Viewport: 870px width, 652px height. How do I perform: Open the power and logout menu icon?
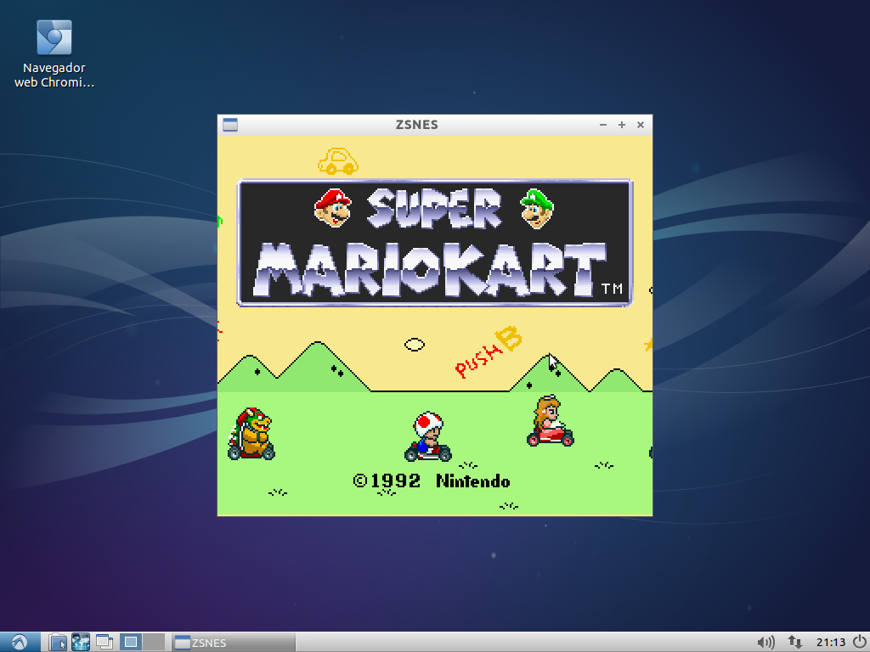tap(859, 642)
